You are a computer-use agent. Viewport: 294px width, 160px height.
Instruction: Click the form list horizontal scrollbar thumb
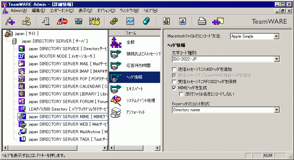(129, 148)
